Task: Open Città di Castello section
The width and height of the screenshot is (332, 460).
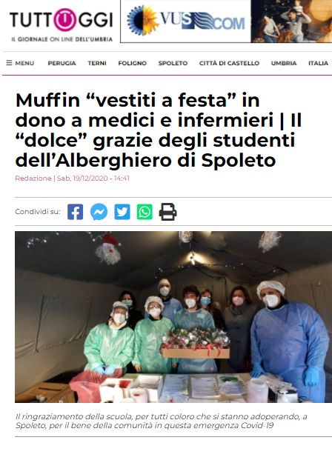Action: pos(229,63)
